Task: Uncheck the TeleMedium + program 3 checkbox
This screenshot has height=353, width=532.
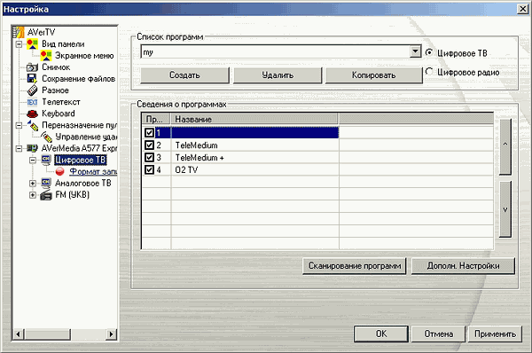Action: (149, 157)
